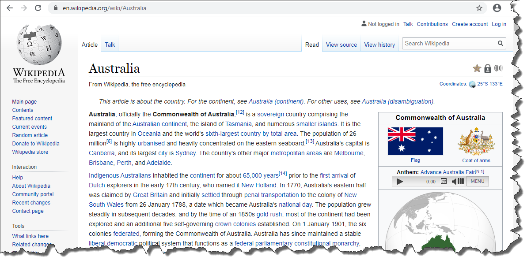
Task: Click the globe icon beside Coordinates
Action: pyautogui.click(x=472, y=84)
